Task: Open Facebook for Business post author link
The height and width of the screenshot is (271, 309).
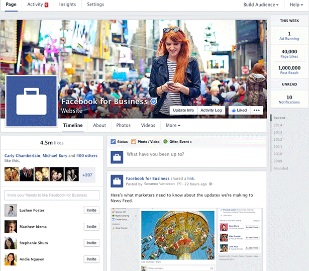Action: pos(148,178)
